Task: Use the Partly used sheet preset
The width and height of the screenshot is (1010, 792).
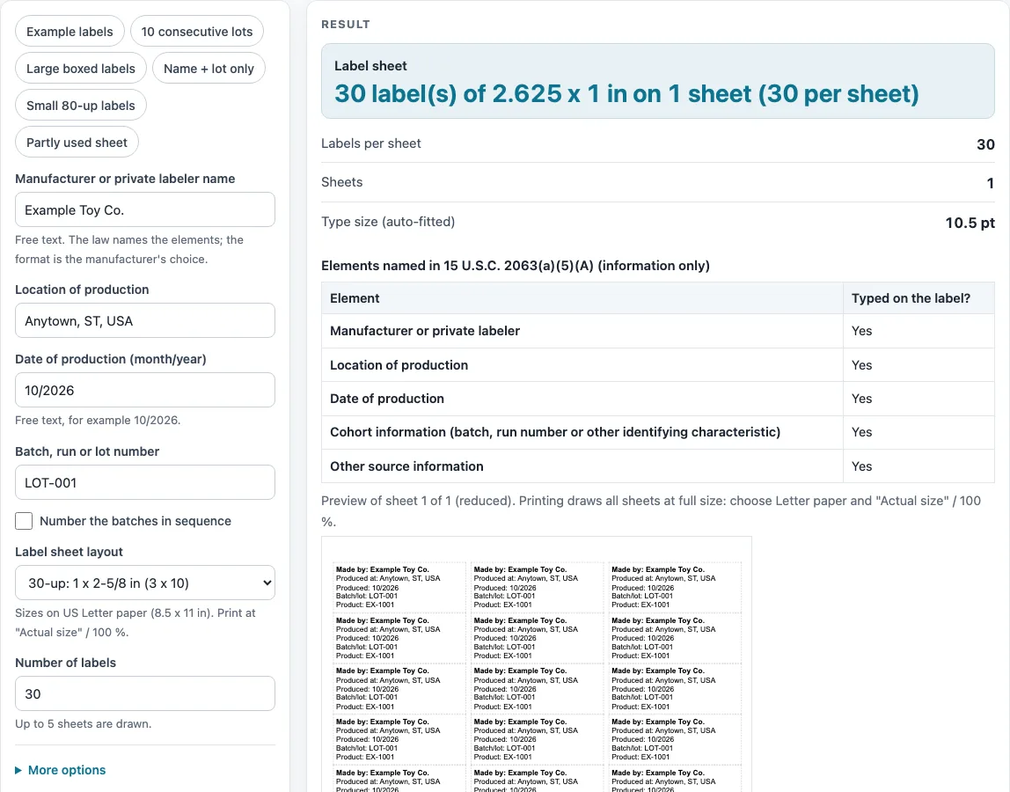Action: tap(77, 143)
